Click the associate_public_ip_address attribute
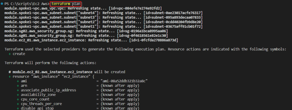292x110 pixels. [48, 90]
